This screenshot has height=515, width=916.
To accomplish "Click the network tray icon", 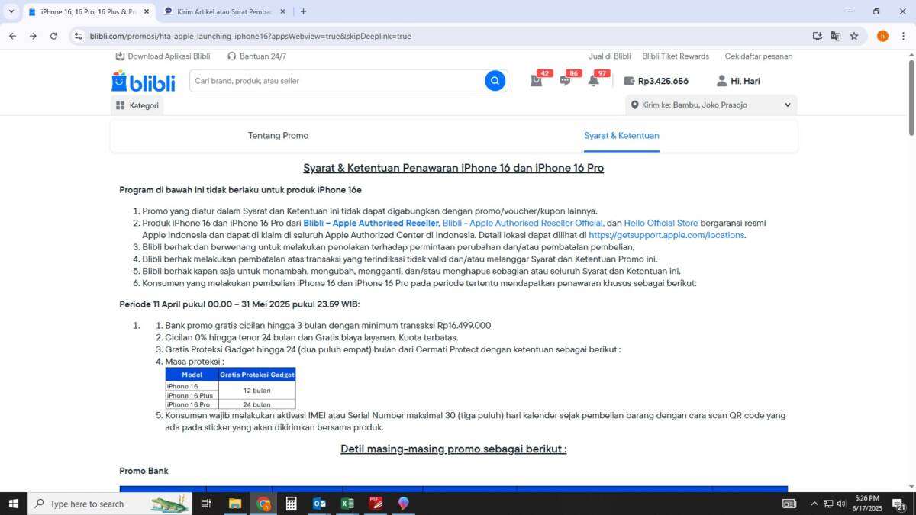I will (827, 504).
